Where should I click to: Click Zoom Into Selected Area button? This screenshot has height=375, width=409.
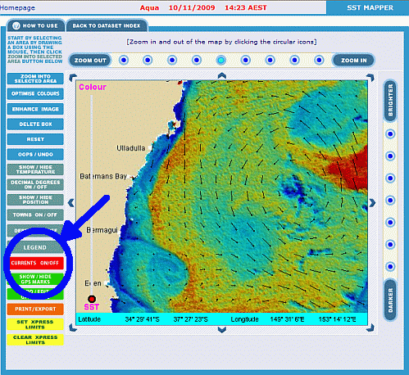click(35, 79)
